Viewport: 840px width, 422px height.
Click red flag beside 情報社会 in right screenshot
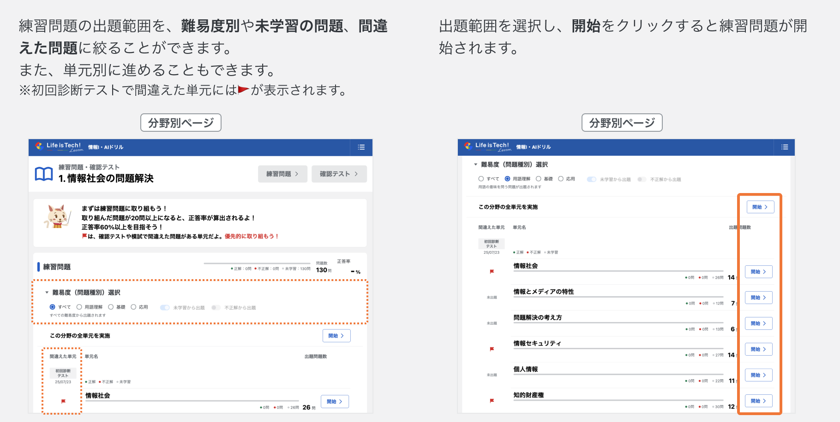coord(492,272)
